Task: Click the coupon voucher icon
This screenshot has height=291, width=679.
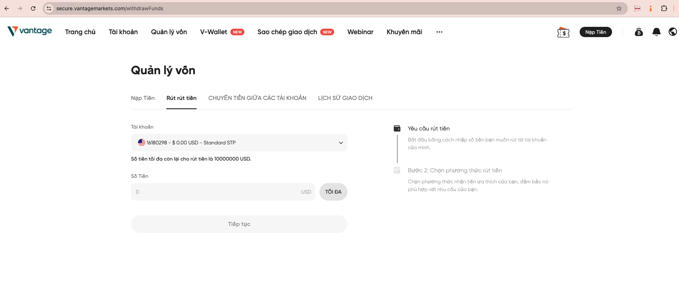Action: [x=563, y=33]
